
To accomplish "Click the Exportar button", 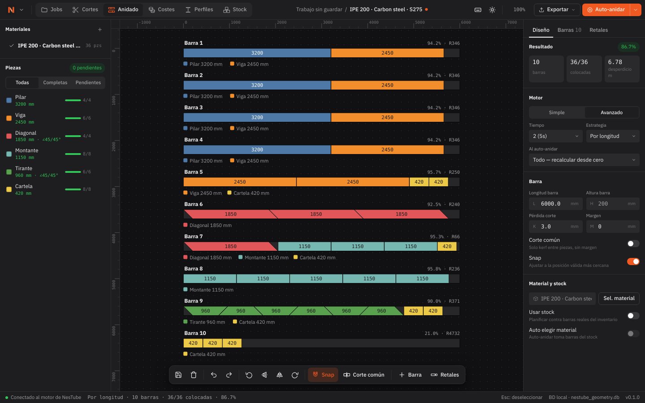I will click(557, 9).
